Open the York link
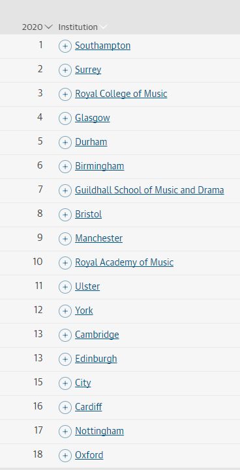This screenshot has height=470, width=240. [x=84, y=311]
